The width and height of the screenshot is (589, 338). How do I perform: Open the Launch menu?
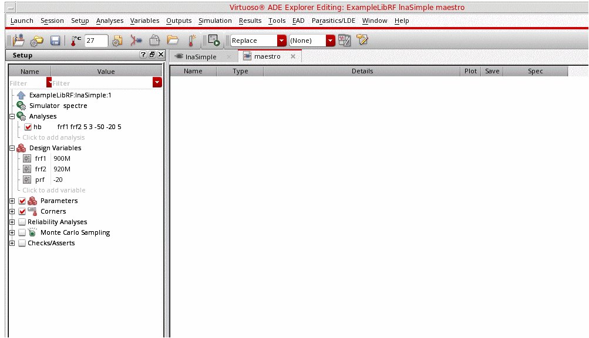[x=22, y=21]
